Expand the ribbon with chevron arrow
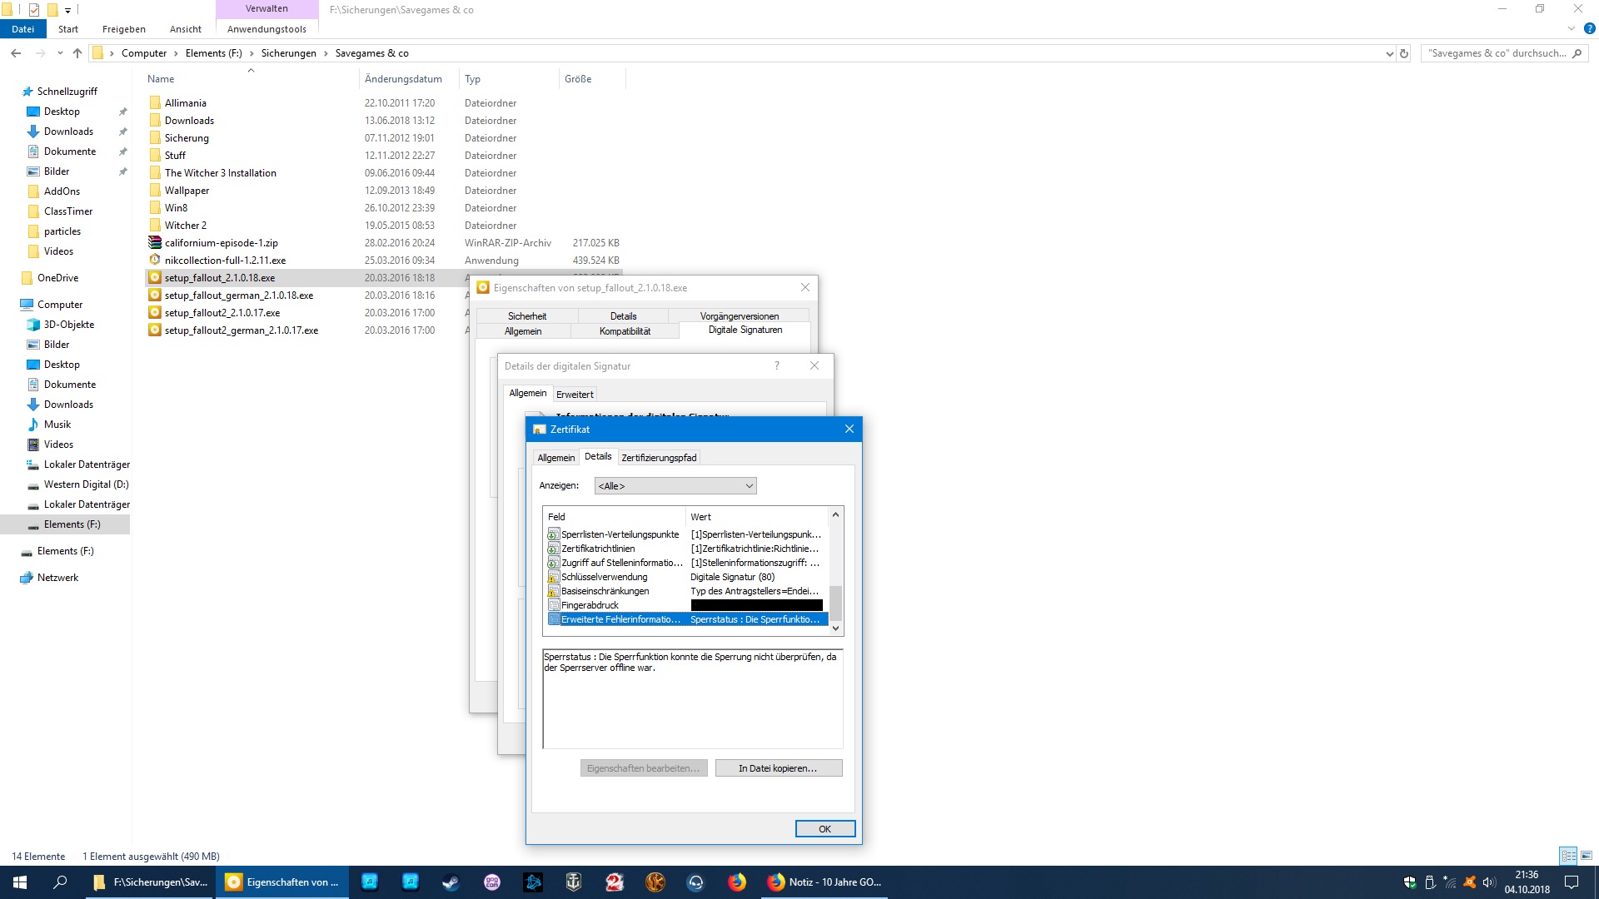1599x899 pixels. tap(1572, 29)
